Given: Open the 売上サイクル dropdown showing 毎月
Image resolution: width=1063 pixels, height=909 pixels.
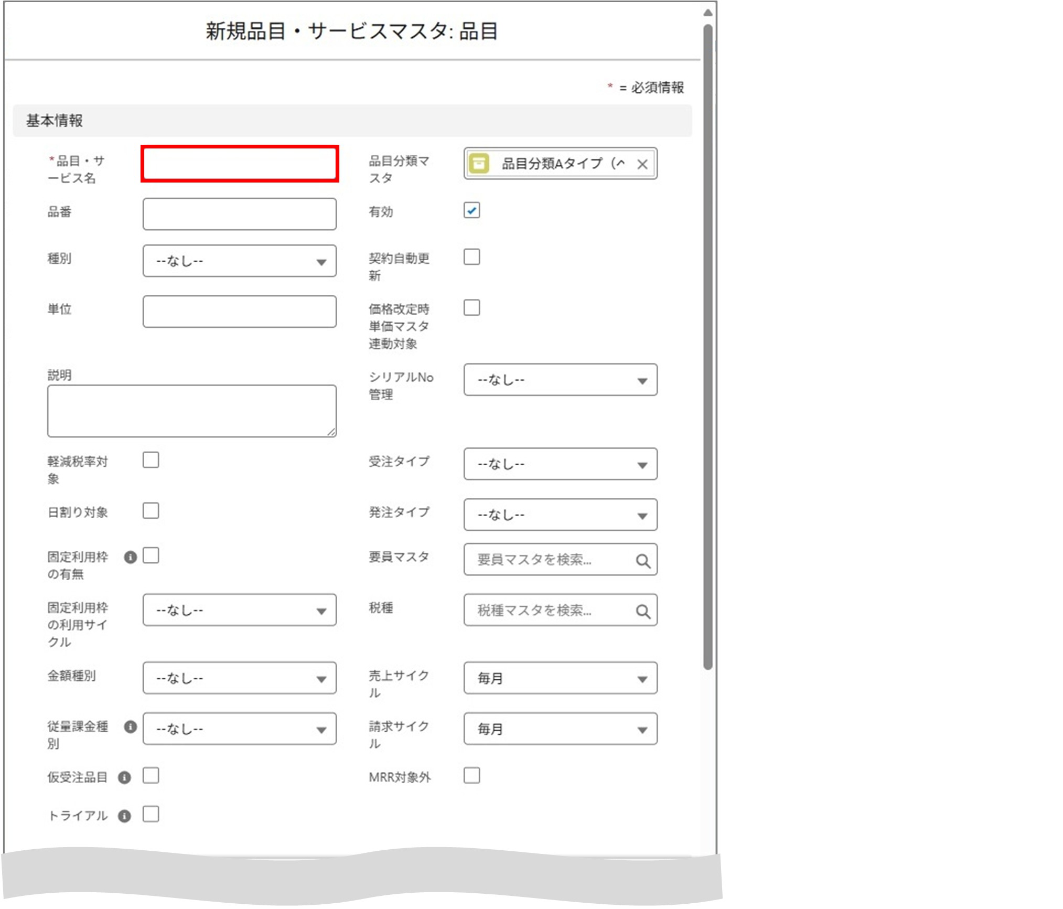Looking at the screenshot, I should tap(560, 678).
